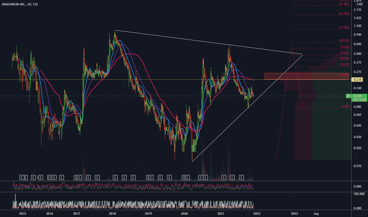Screen dimensions: 368x217
Task: Click the 0.940 price axis value
Action: point(357,34)
